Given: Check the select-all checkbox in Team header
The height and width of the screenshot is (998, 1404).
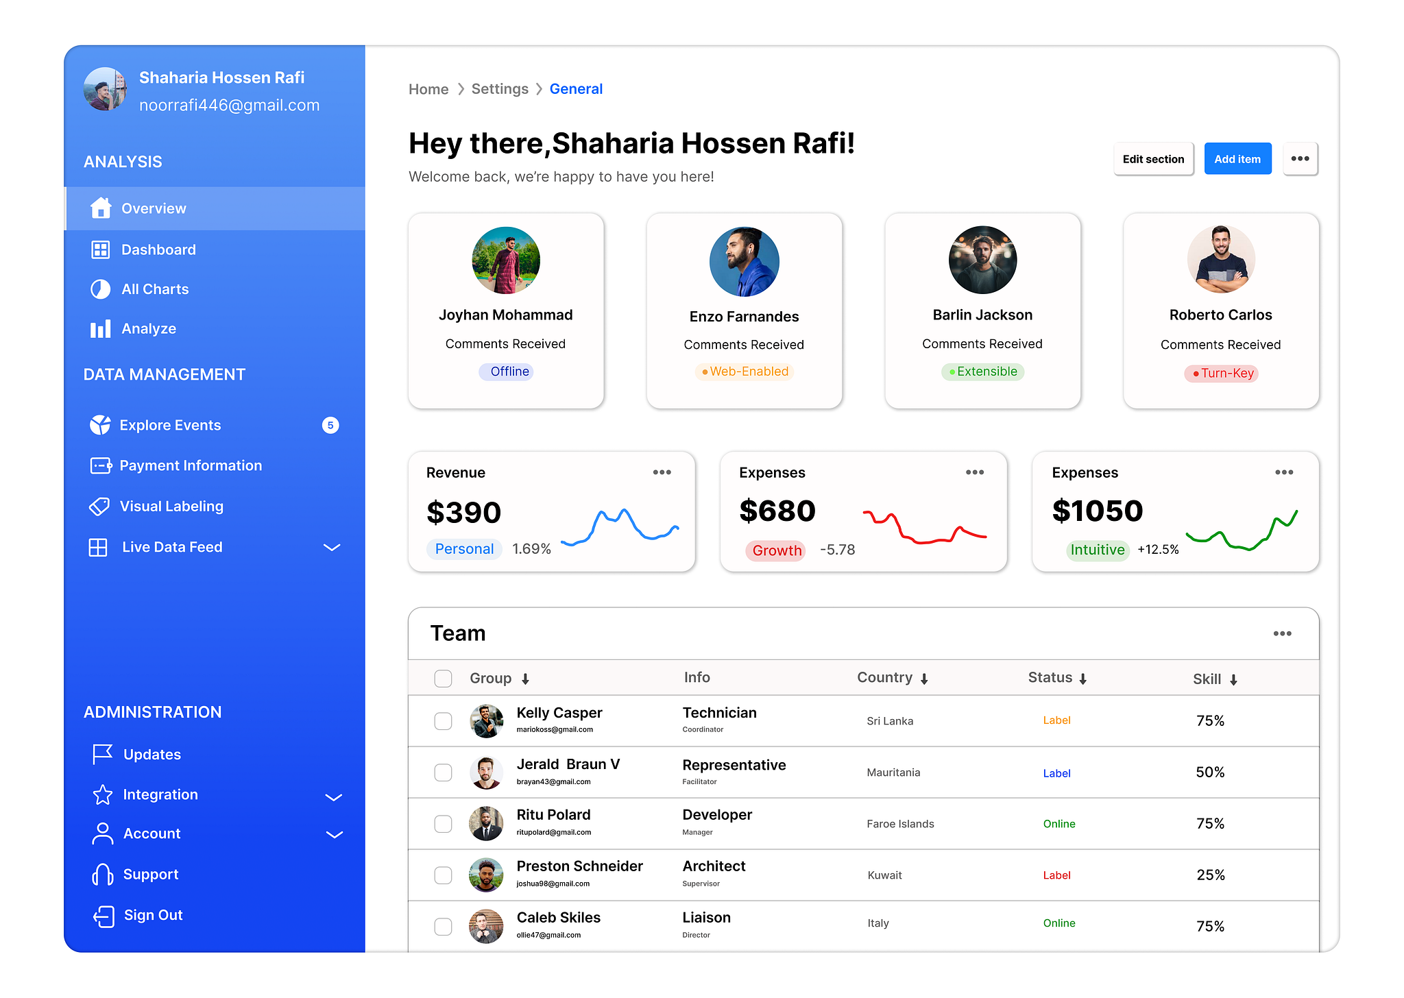Looking at the screenshot, I should (444, 679).
